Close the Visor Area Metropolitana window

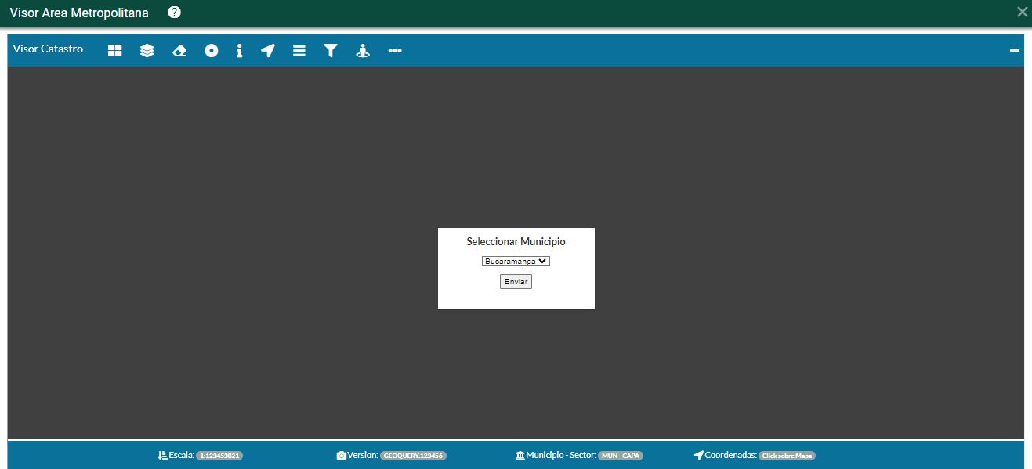point(1022,12)
